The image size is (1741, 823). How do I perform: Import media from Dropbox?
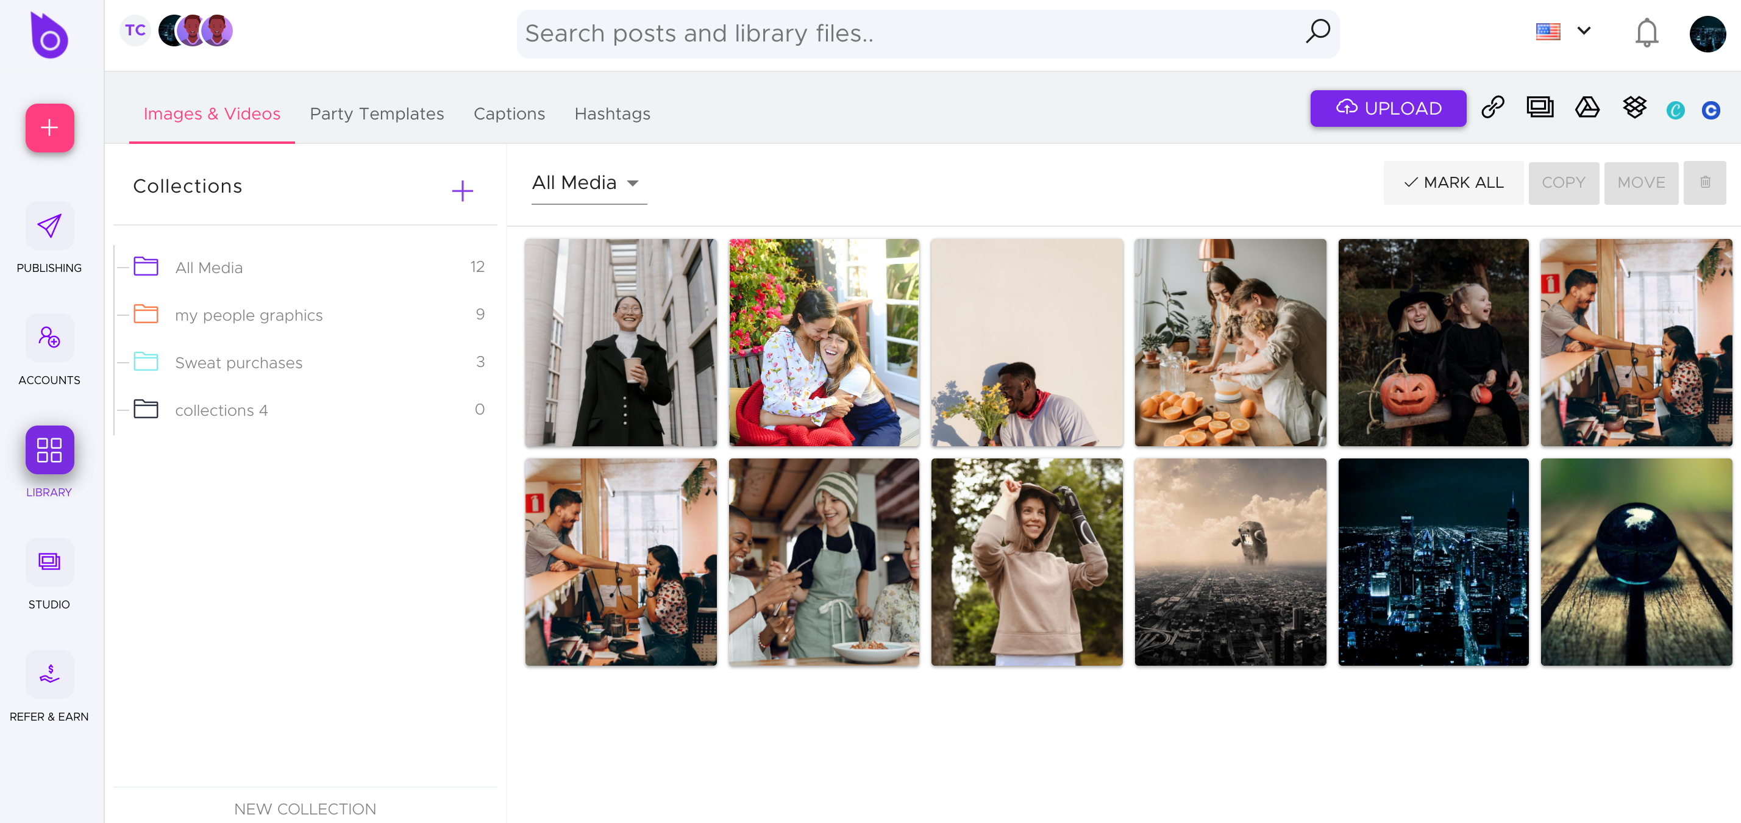click(x=1634, y=107)
